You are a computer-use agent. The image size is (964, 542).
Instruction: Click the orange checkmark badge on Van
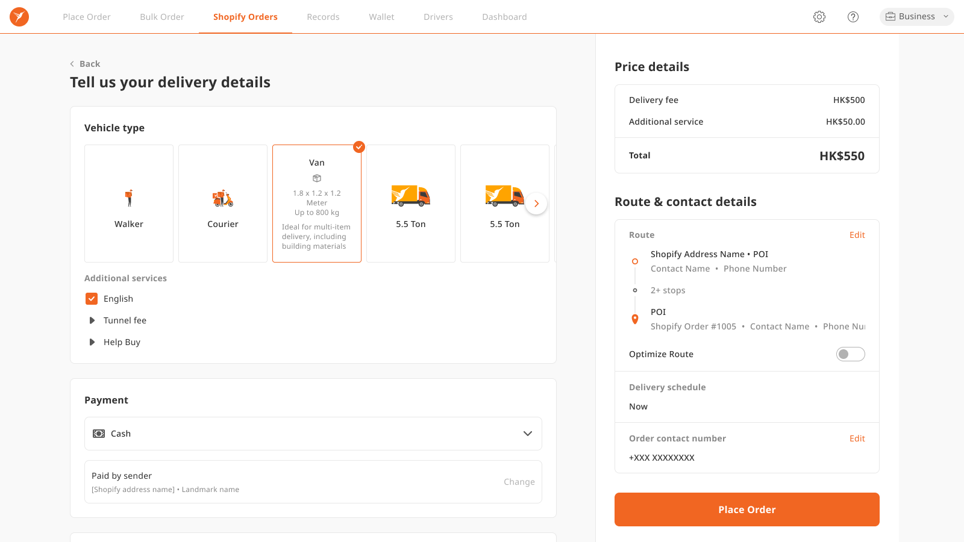pyautogui.click(x=358, y=146)
